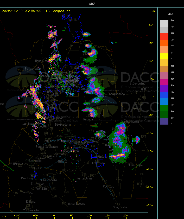
Task: Click the 'dBZ' header above the color legend
Action: tap(170, 14)
